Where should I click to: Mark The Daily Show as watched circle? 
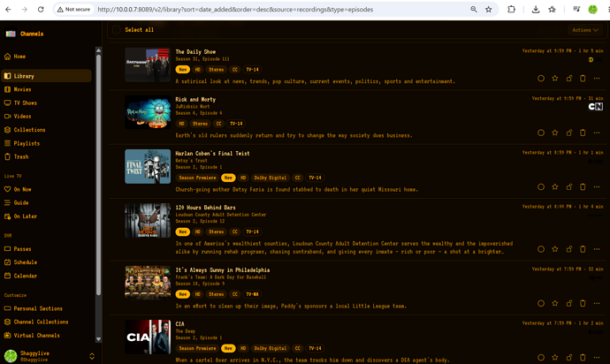pos(541,79)
